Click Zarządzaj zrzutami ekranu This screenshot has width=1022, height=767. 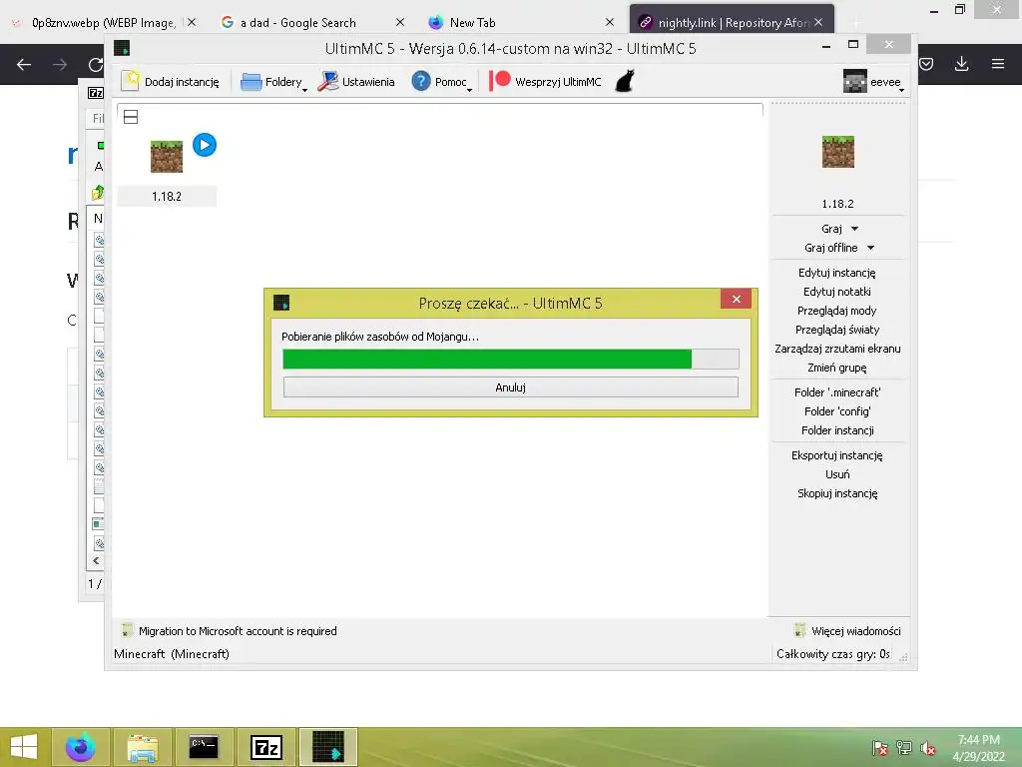tap(837, 349)
